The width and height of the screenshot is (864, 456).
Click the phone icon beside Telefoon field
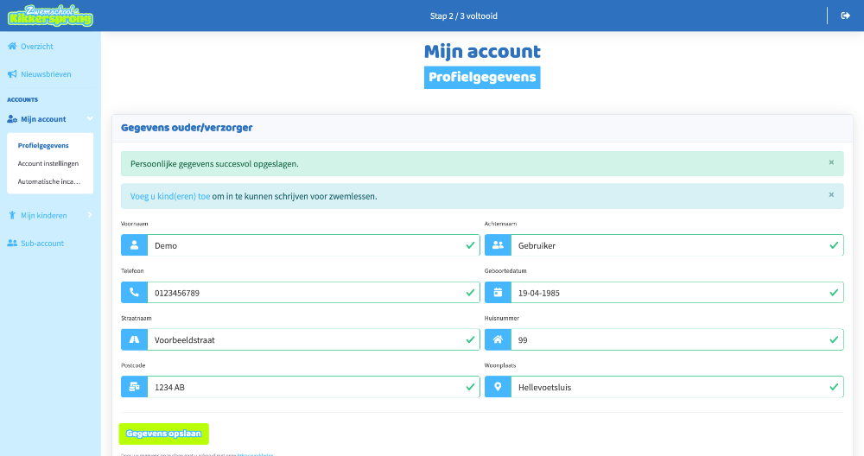point(134,293)
